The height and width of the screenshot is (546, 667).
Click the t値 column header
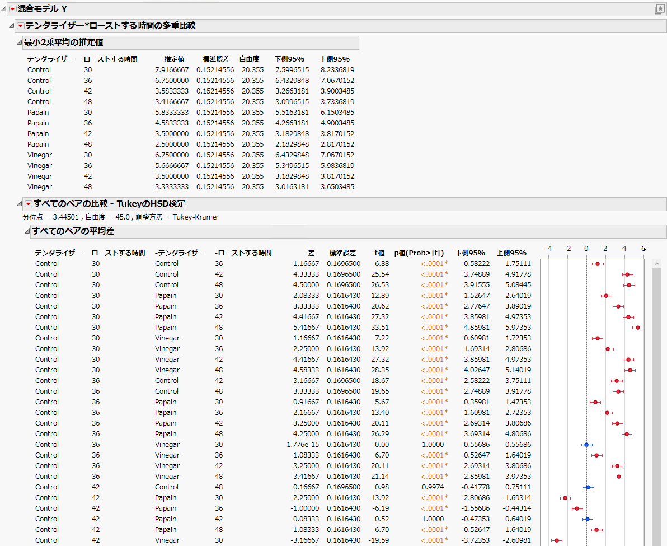tap(379, 253)
